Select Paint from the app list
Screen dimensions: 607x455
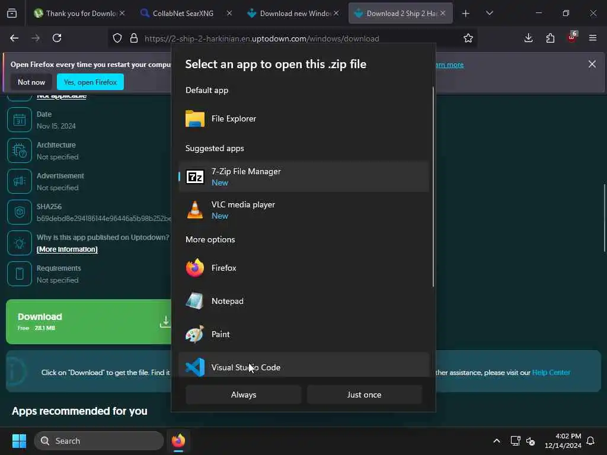(303, 334)
